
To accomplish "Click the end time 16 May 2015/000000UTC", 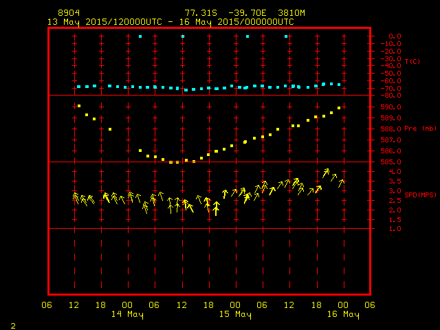I will tap(236, 22).
